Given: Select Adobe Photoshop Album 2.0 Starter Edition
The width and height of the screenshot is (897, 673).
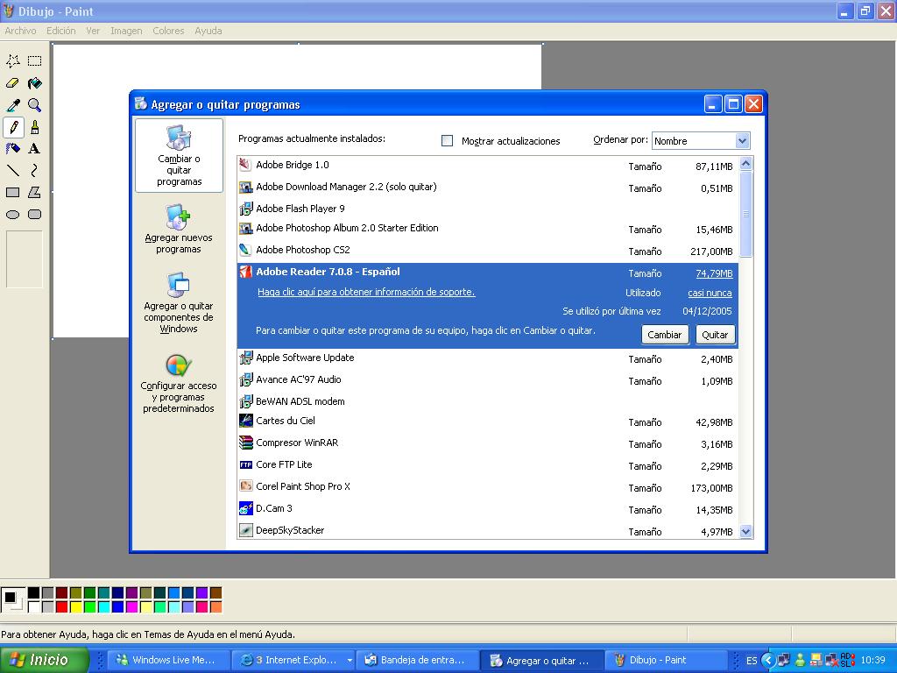Looking at the screenshot, I should click(488, 229).
